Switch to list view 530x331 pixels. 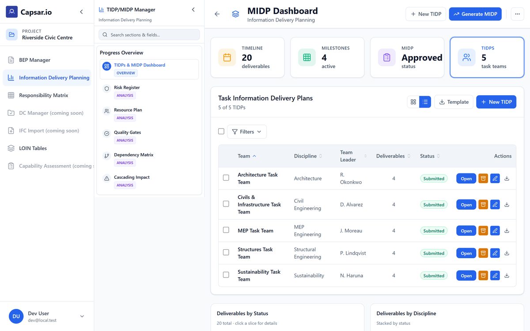pos(425,102)
